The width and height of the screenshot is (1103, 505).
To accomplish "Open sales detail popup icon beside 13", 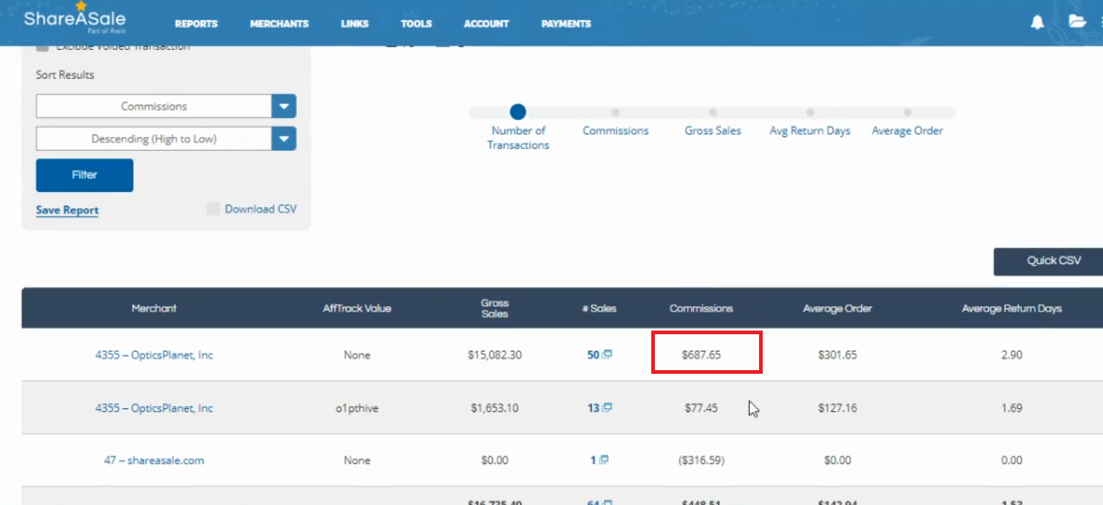I will pyautogui.click(x=607, y=408).
